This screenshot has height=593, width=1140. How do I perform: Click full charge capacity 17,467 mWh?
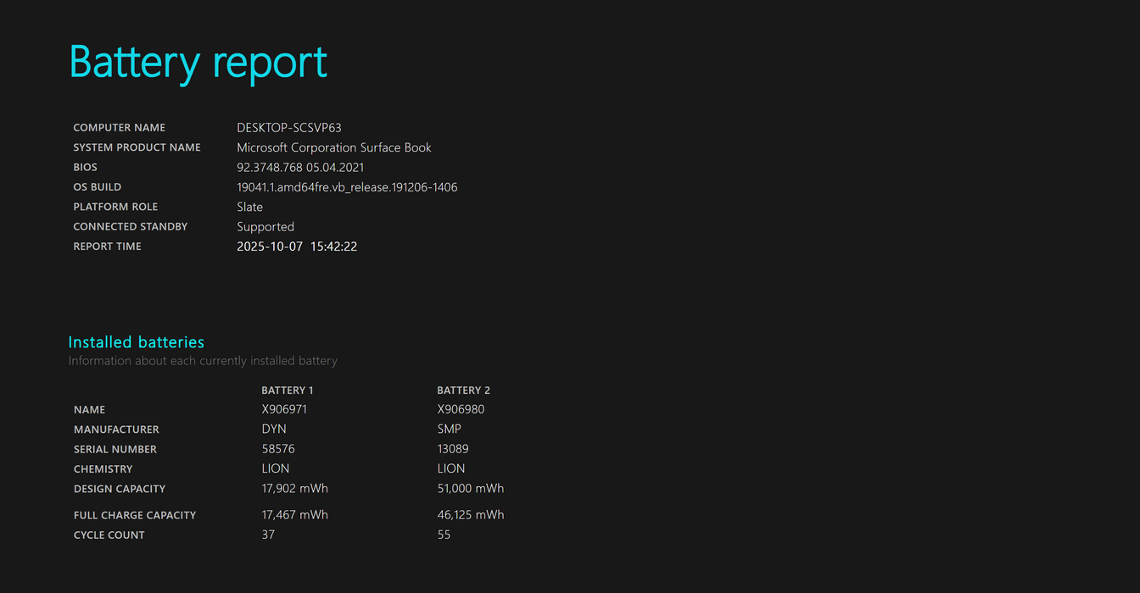(295, 515)
